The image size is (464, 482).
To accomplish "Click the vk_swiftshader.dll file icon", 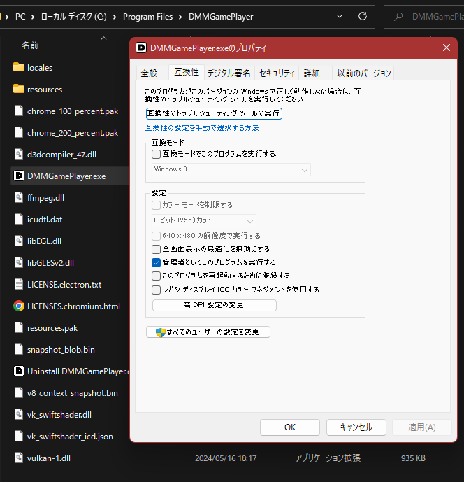I will click(x=19, y=414).
